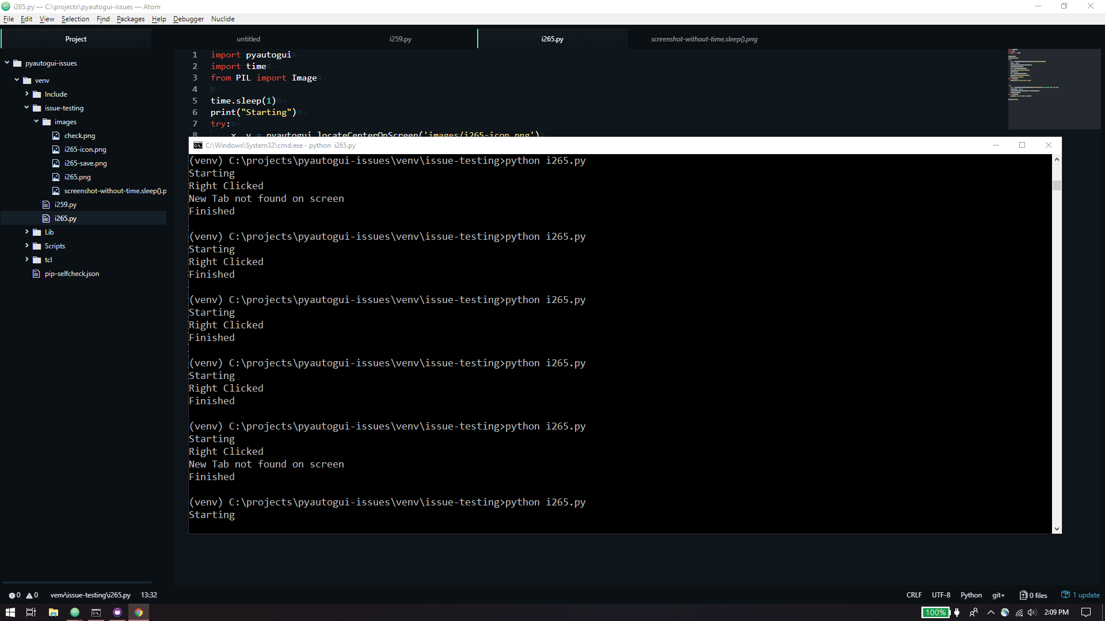
Task: Select pip-selfcheck.json in the project tree
Action: coord(71,273)
